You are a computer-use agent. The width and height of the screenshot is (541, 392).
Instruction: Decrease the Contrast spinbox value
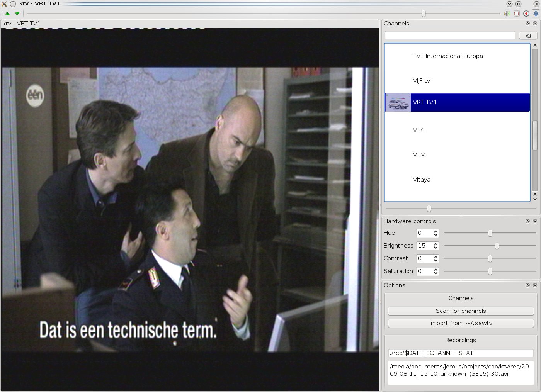(436, 260)
